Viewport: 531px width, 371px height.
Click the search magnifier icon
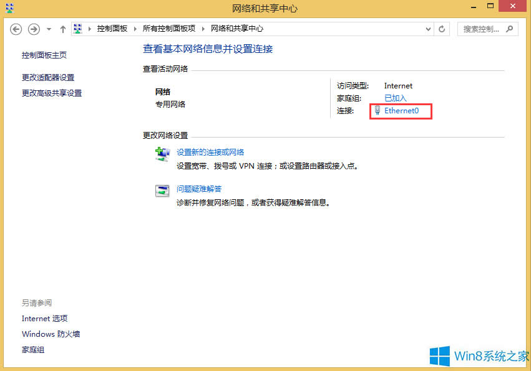point(510,29)
